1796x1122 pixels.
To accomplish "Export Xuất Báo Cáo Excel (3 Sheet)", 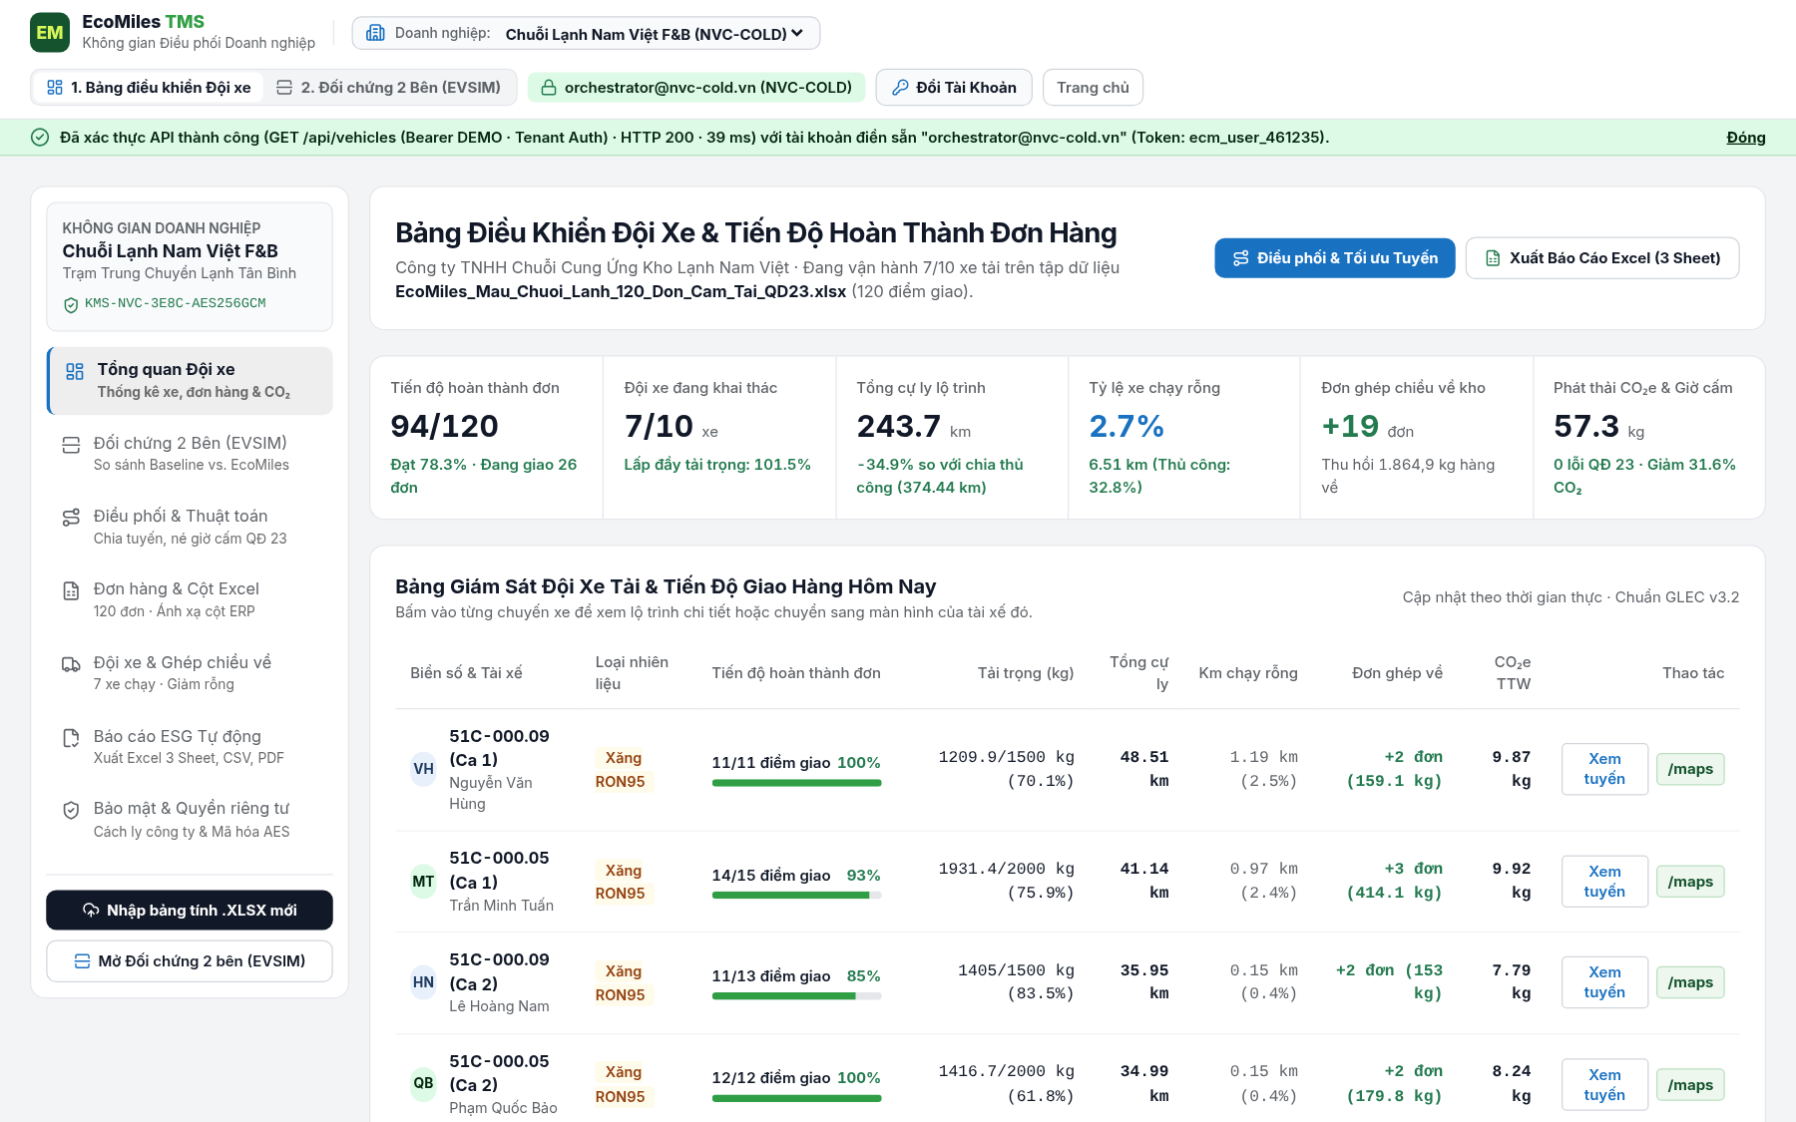I will click(x=1602, y=258).
